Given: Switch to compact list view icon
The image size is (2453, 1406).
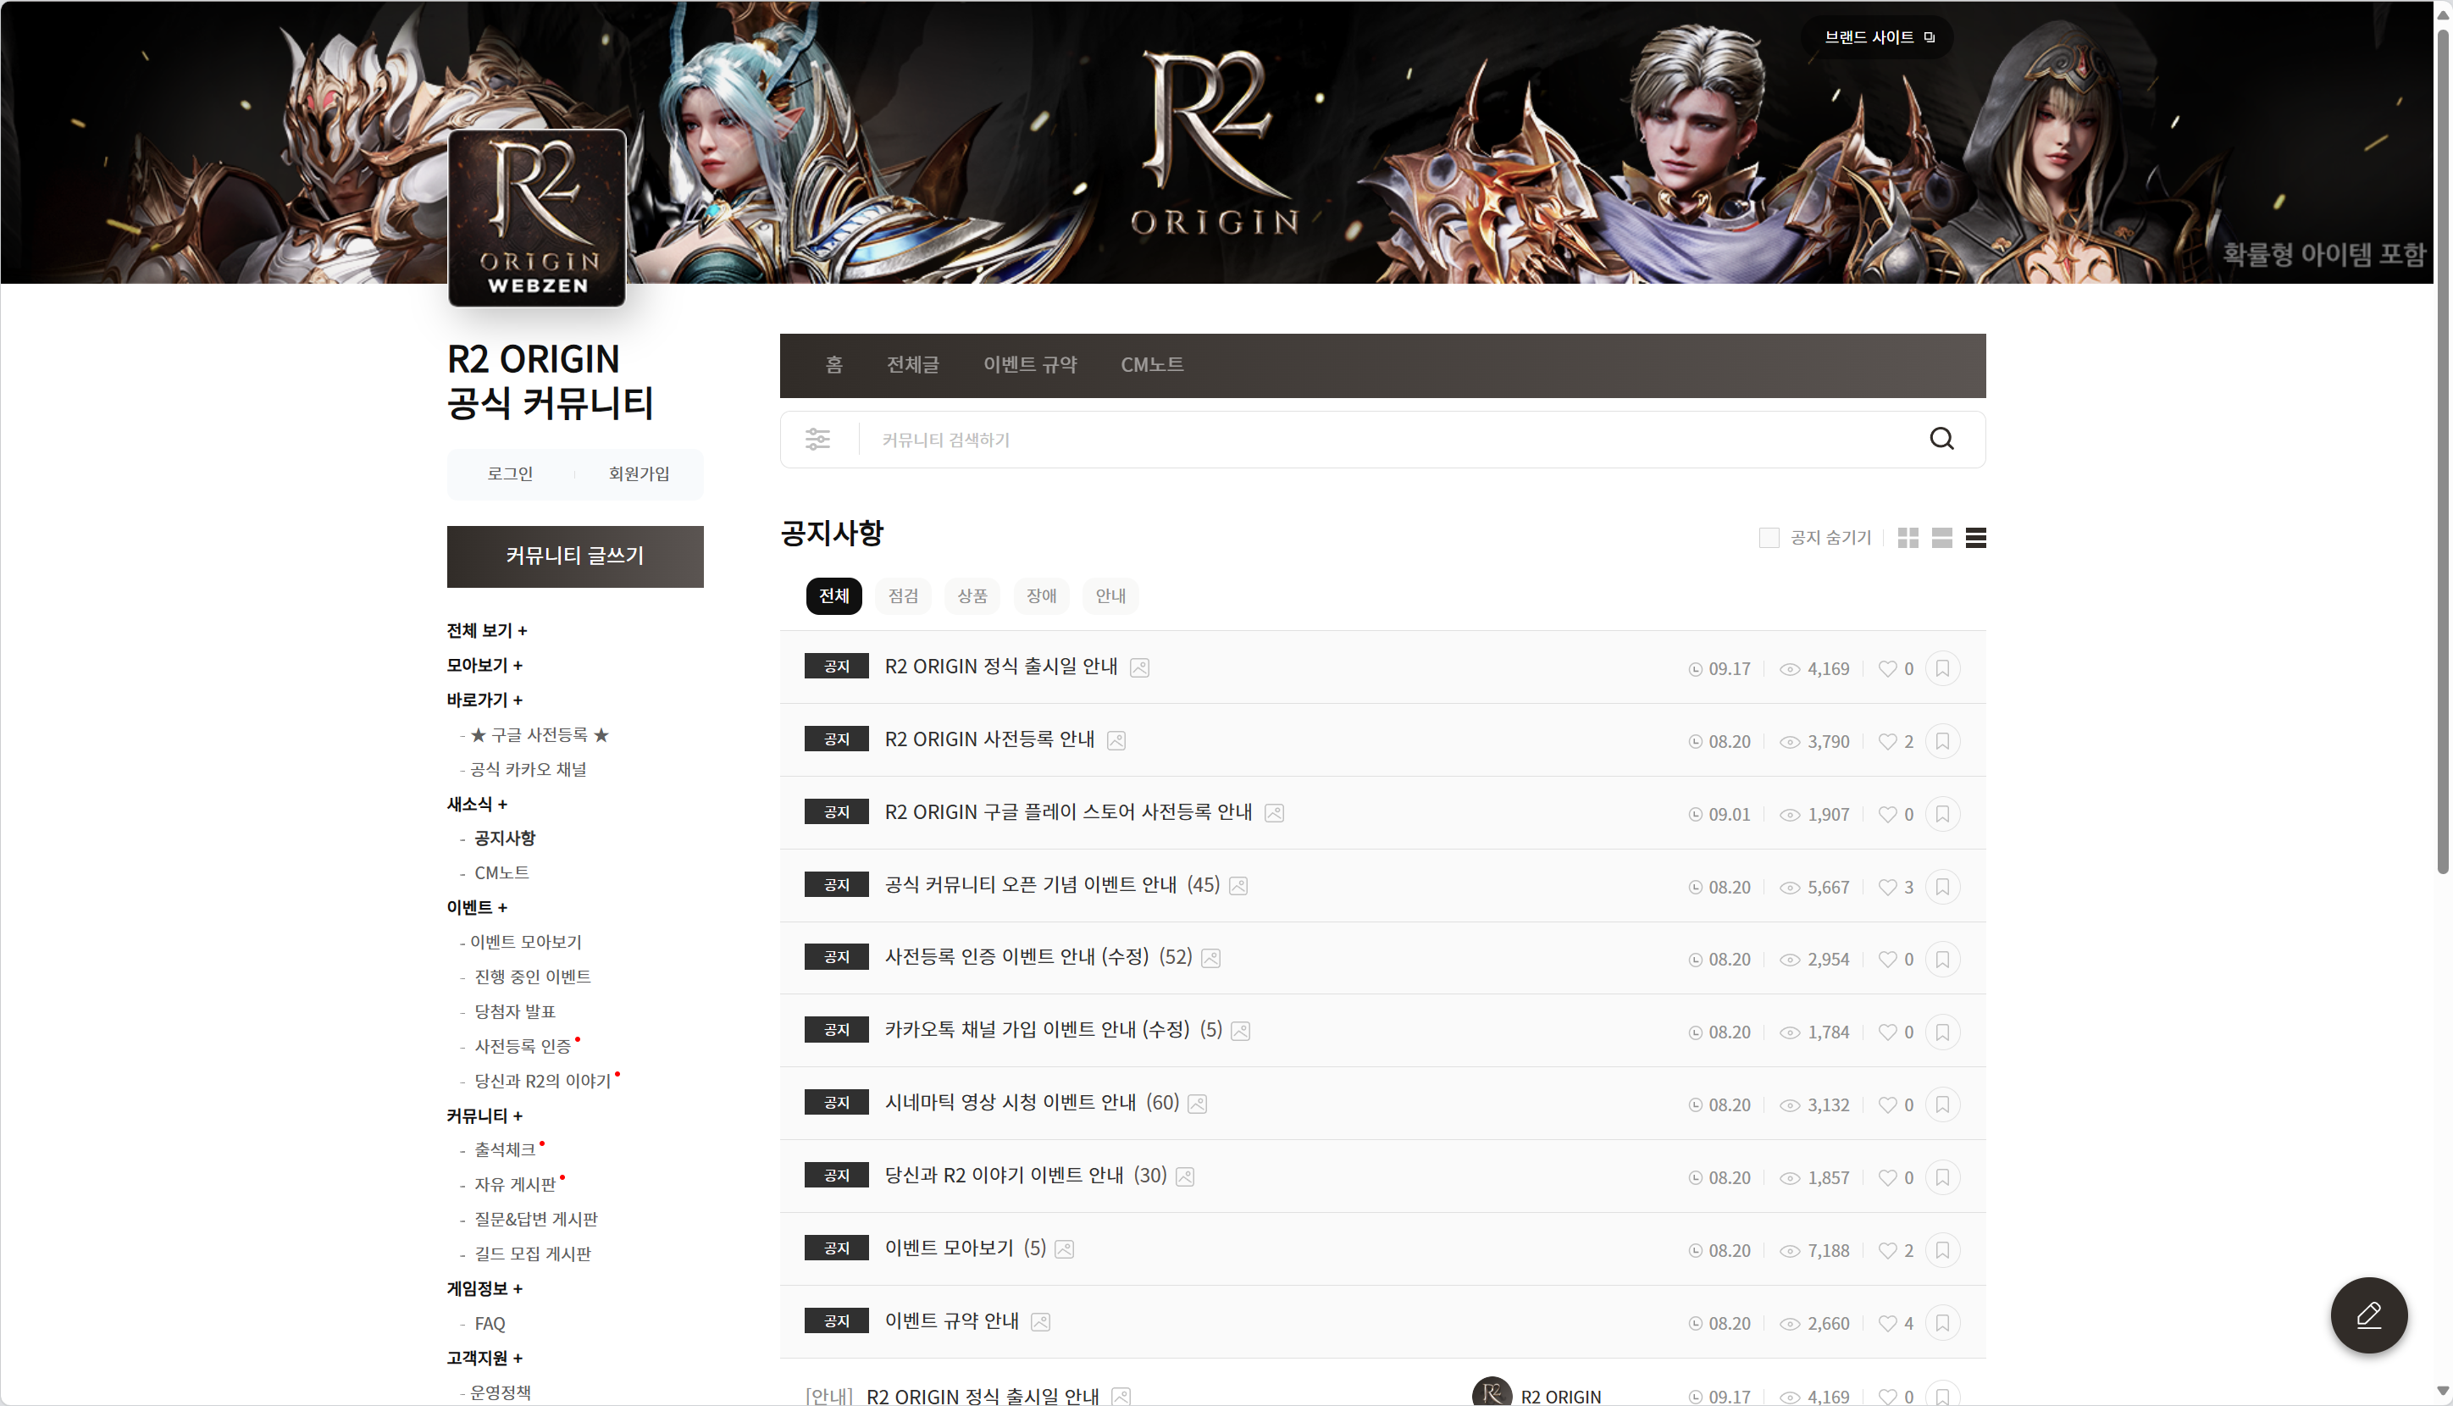Looking at the screenshot, I should point(1975,538).
